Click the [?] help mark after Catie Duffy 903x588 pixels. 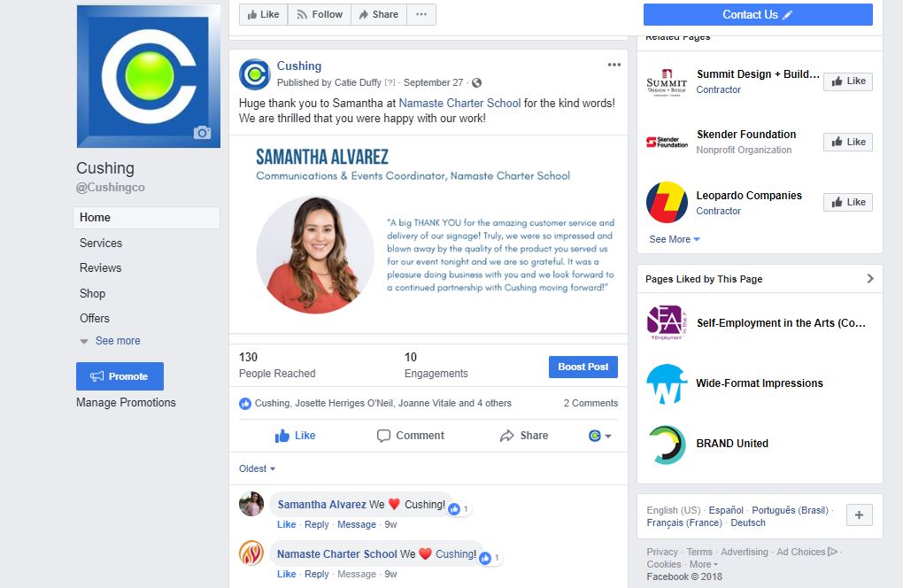pos(390,83)
